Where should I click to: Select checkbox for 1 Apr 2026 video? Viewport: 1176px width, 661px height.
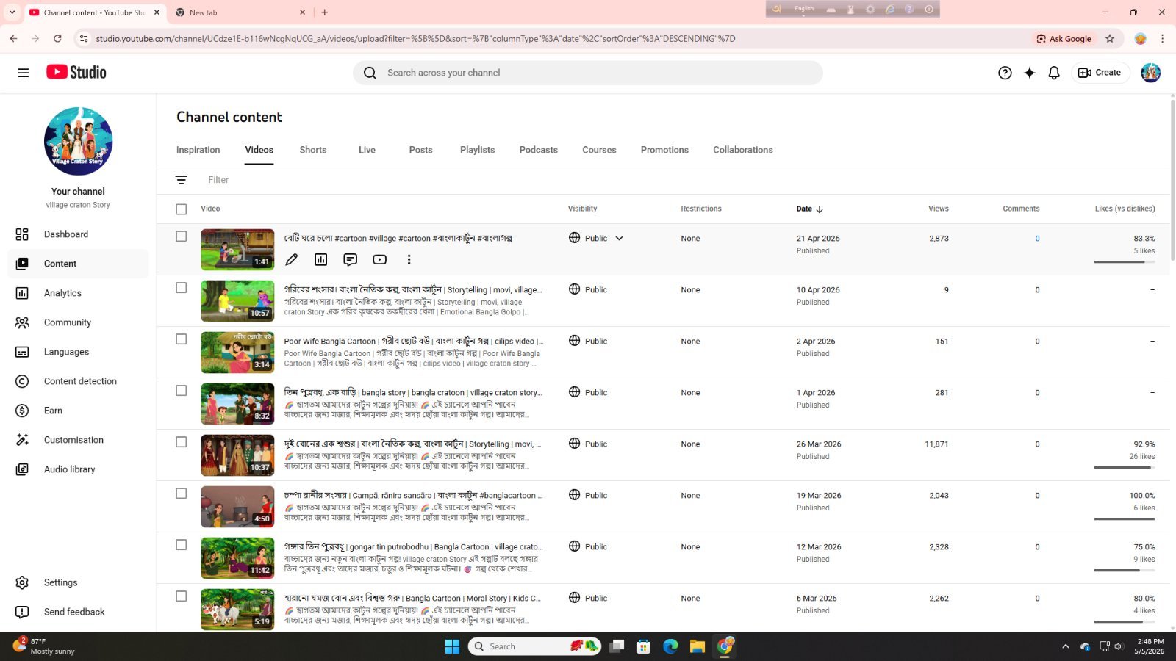pyautogui.click(x=182, y=391)
